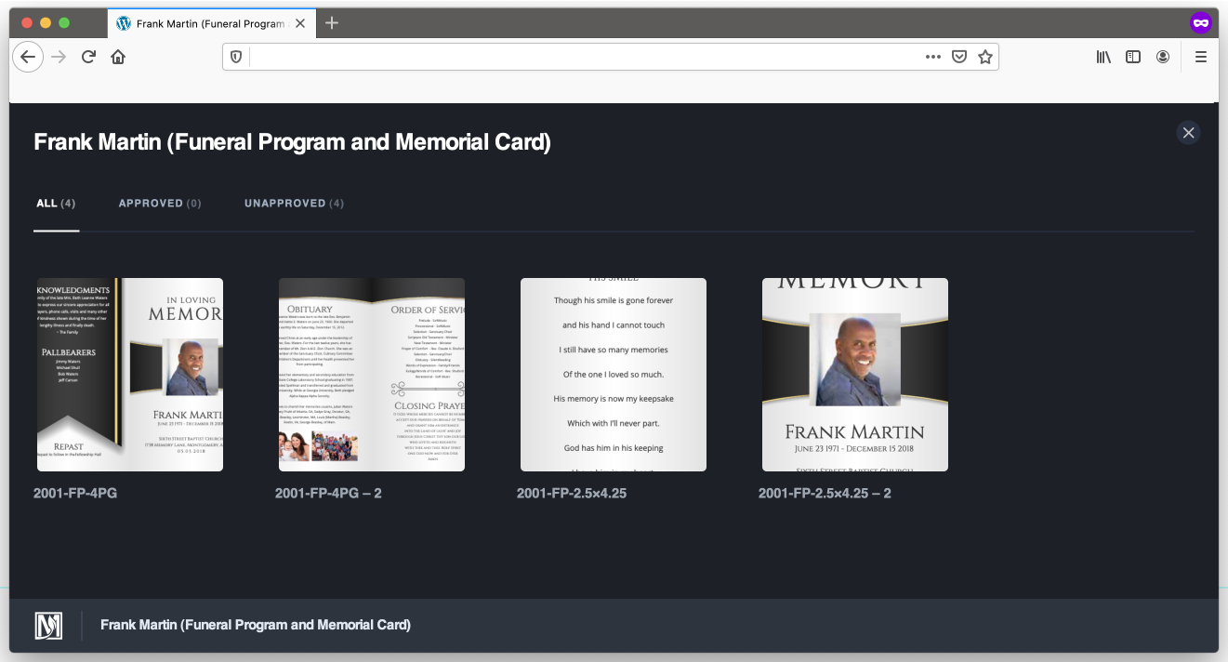This screenshot has height=662, width=1228.
Task: Click the WordPress favicon on the tab
Action: pyautogui.click(x=124, y=23)
